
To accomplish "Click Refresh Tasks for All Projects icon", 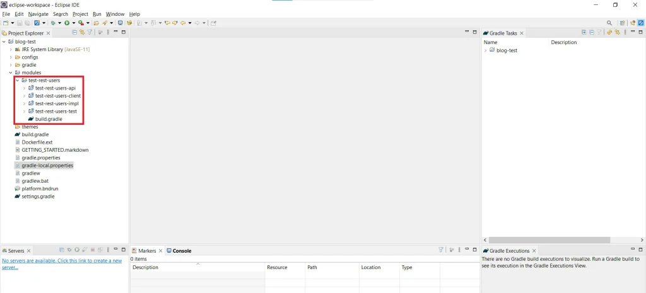I will click(609, 32).
